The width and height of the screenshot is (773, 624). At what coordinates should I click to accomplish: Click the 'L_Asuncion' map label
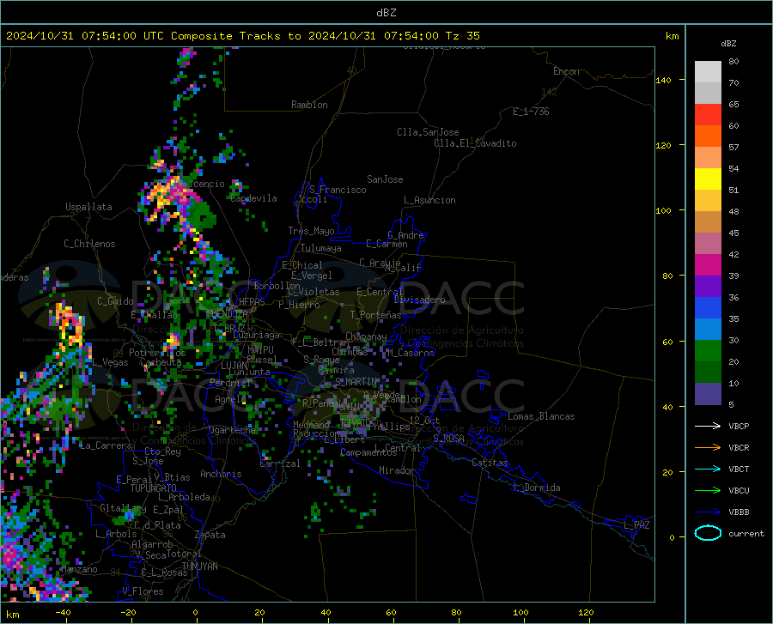coord(429,200)
